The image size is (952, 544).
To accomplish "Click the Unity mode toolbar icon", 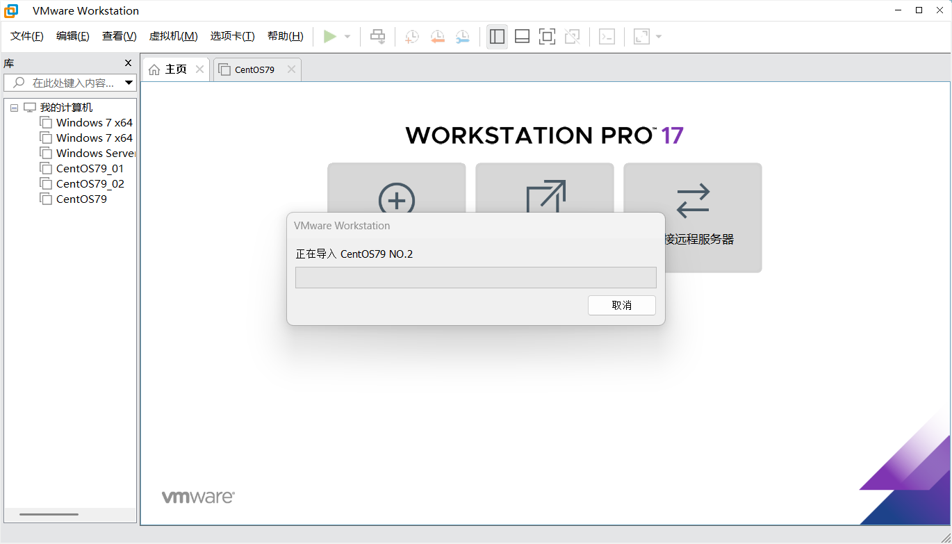I will (x=573, y=37).
